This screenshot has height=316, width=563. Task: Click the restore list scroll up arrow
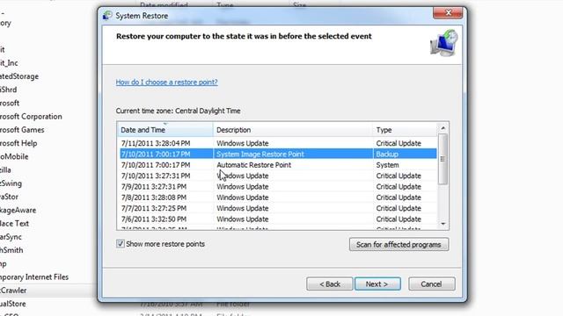click(x=442, y=128)
